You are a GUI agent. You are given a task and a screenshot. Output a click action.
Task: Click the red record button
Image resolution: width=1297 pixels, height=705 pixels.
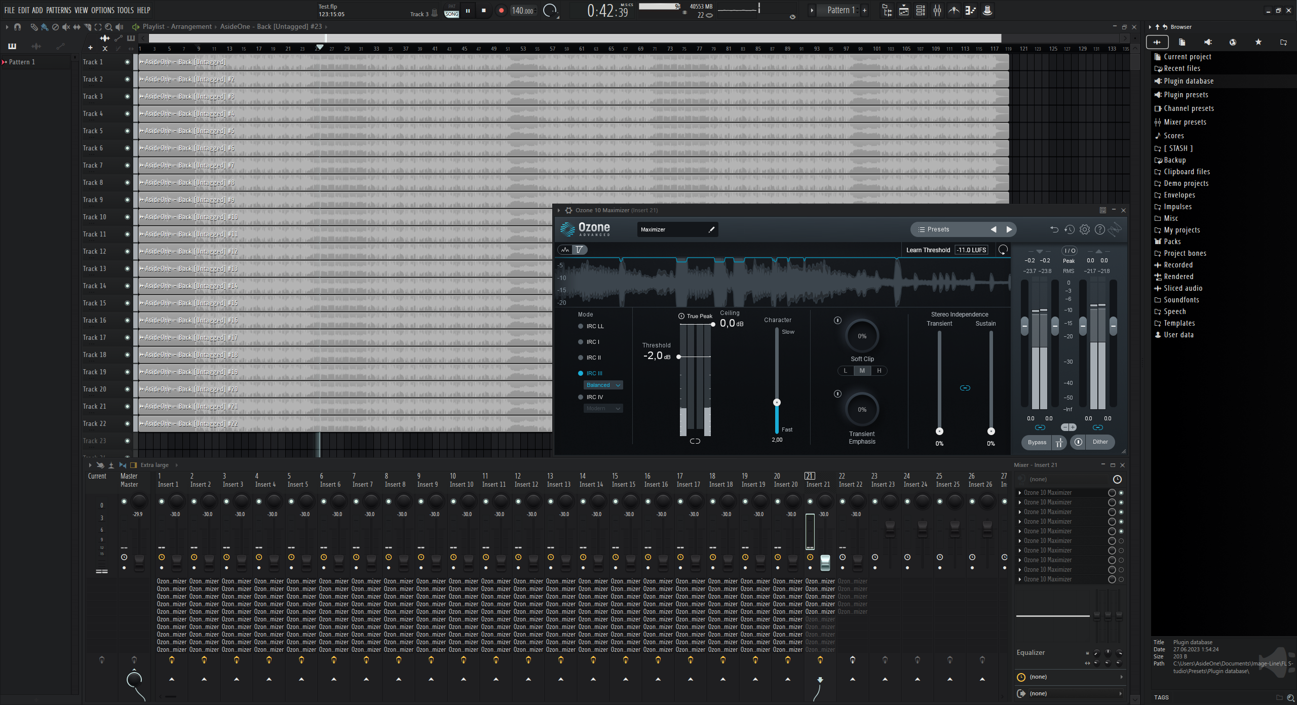tap(501, 10)
